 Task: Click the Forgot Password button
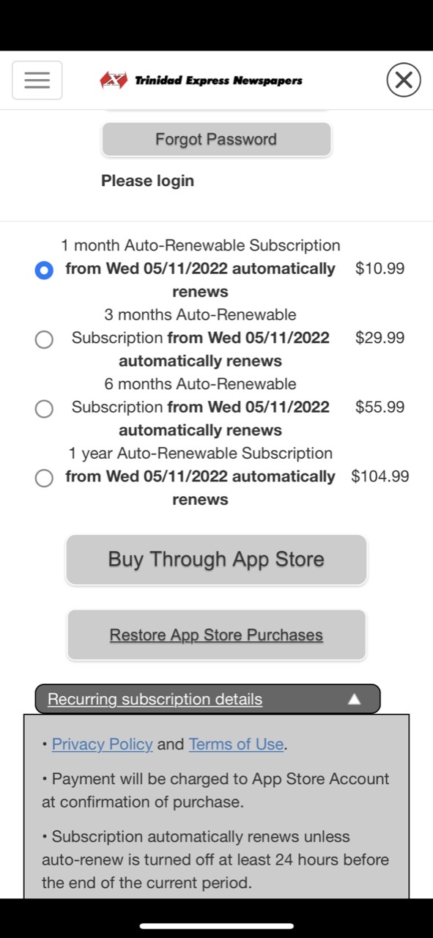pyautogui.click(x=216, y=139)
